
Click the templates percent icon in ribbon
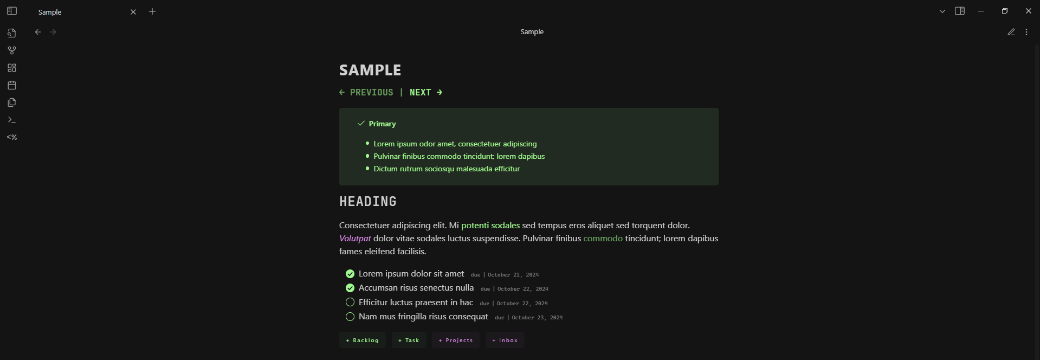coord(12,137)
